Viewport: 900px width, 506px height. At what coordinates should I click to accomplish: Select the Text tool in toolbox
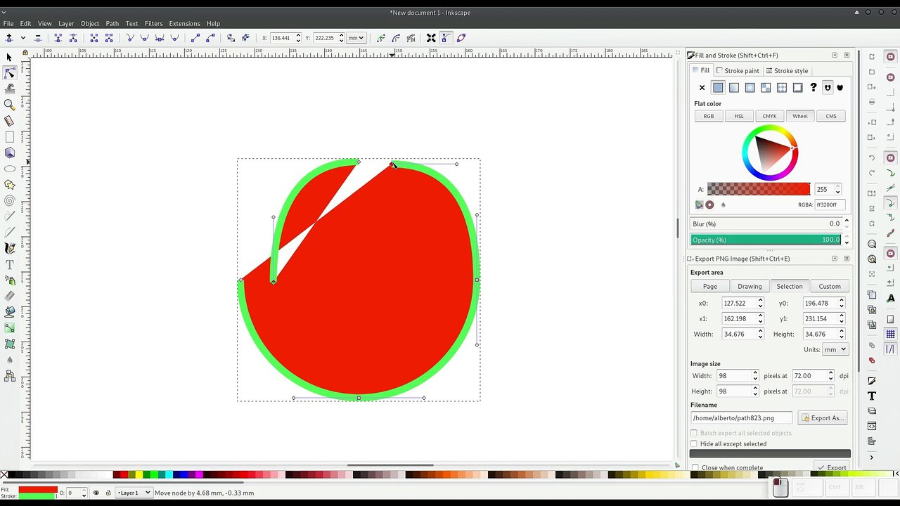click(9, 264)
